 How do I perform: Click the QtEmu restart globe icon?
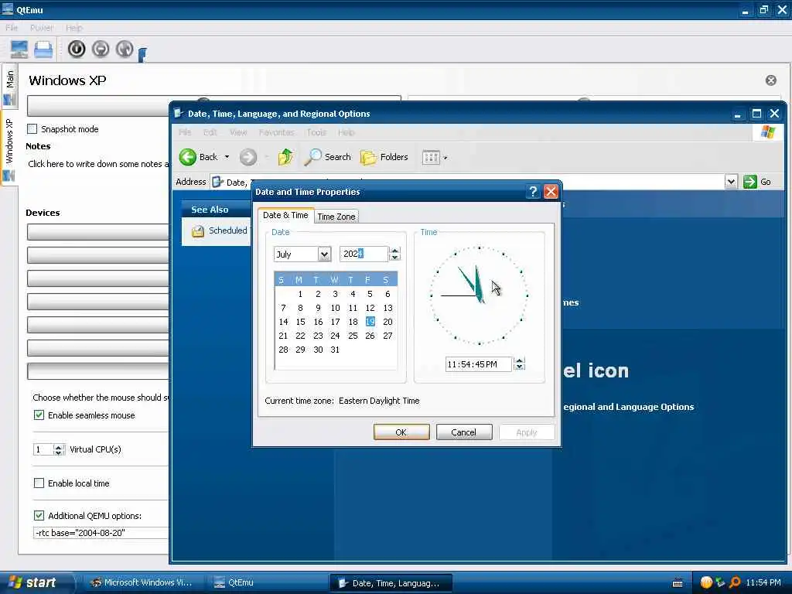click(x=125, y=49)
